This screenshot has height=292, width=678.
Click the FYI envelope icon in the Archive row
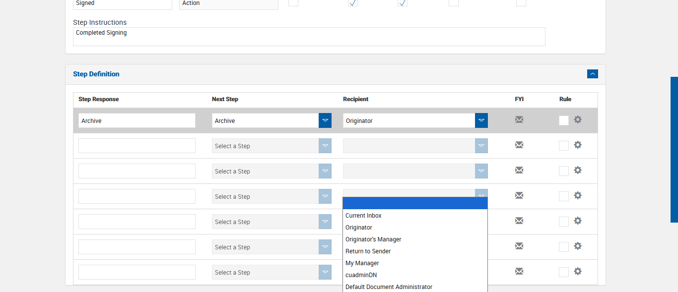click(519, 119)
